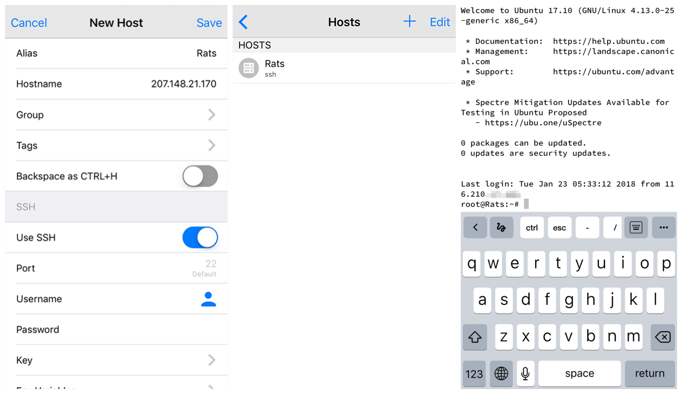682x394 pixels.
Task: Tap the e key
Action: click(515, 264)
